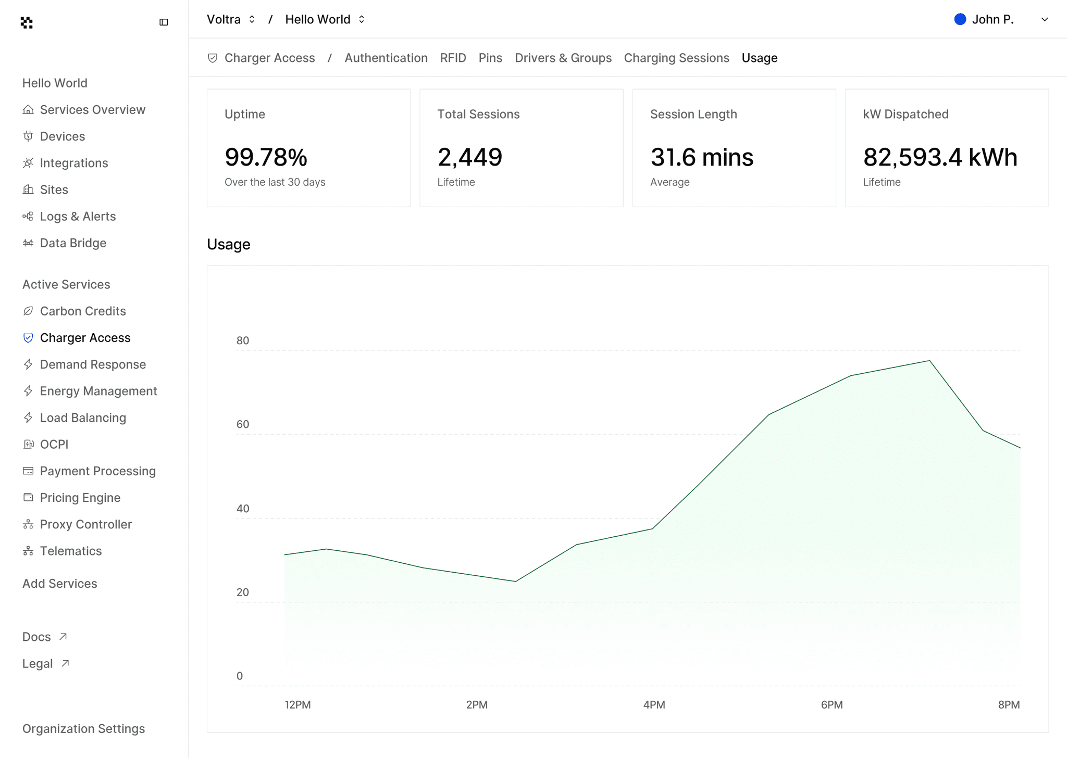Click the Payment Processing card icon
Image resolution: width=1067 pixels, height=758 pixels.
[x=28, y=471]
